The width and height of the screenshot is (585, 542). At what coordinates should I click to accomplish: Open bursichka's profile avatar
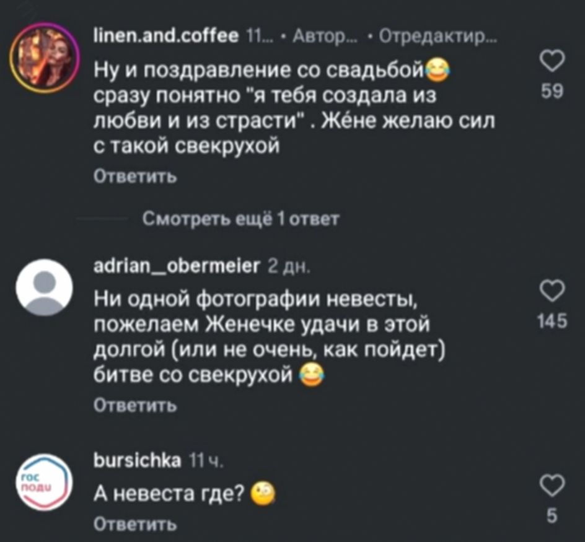click(45, 483)
